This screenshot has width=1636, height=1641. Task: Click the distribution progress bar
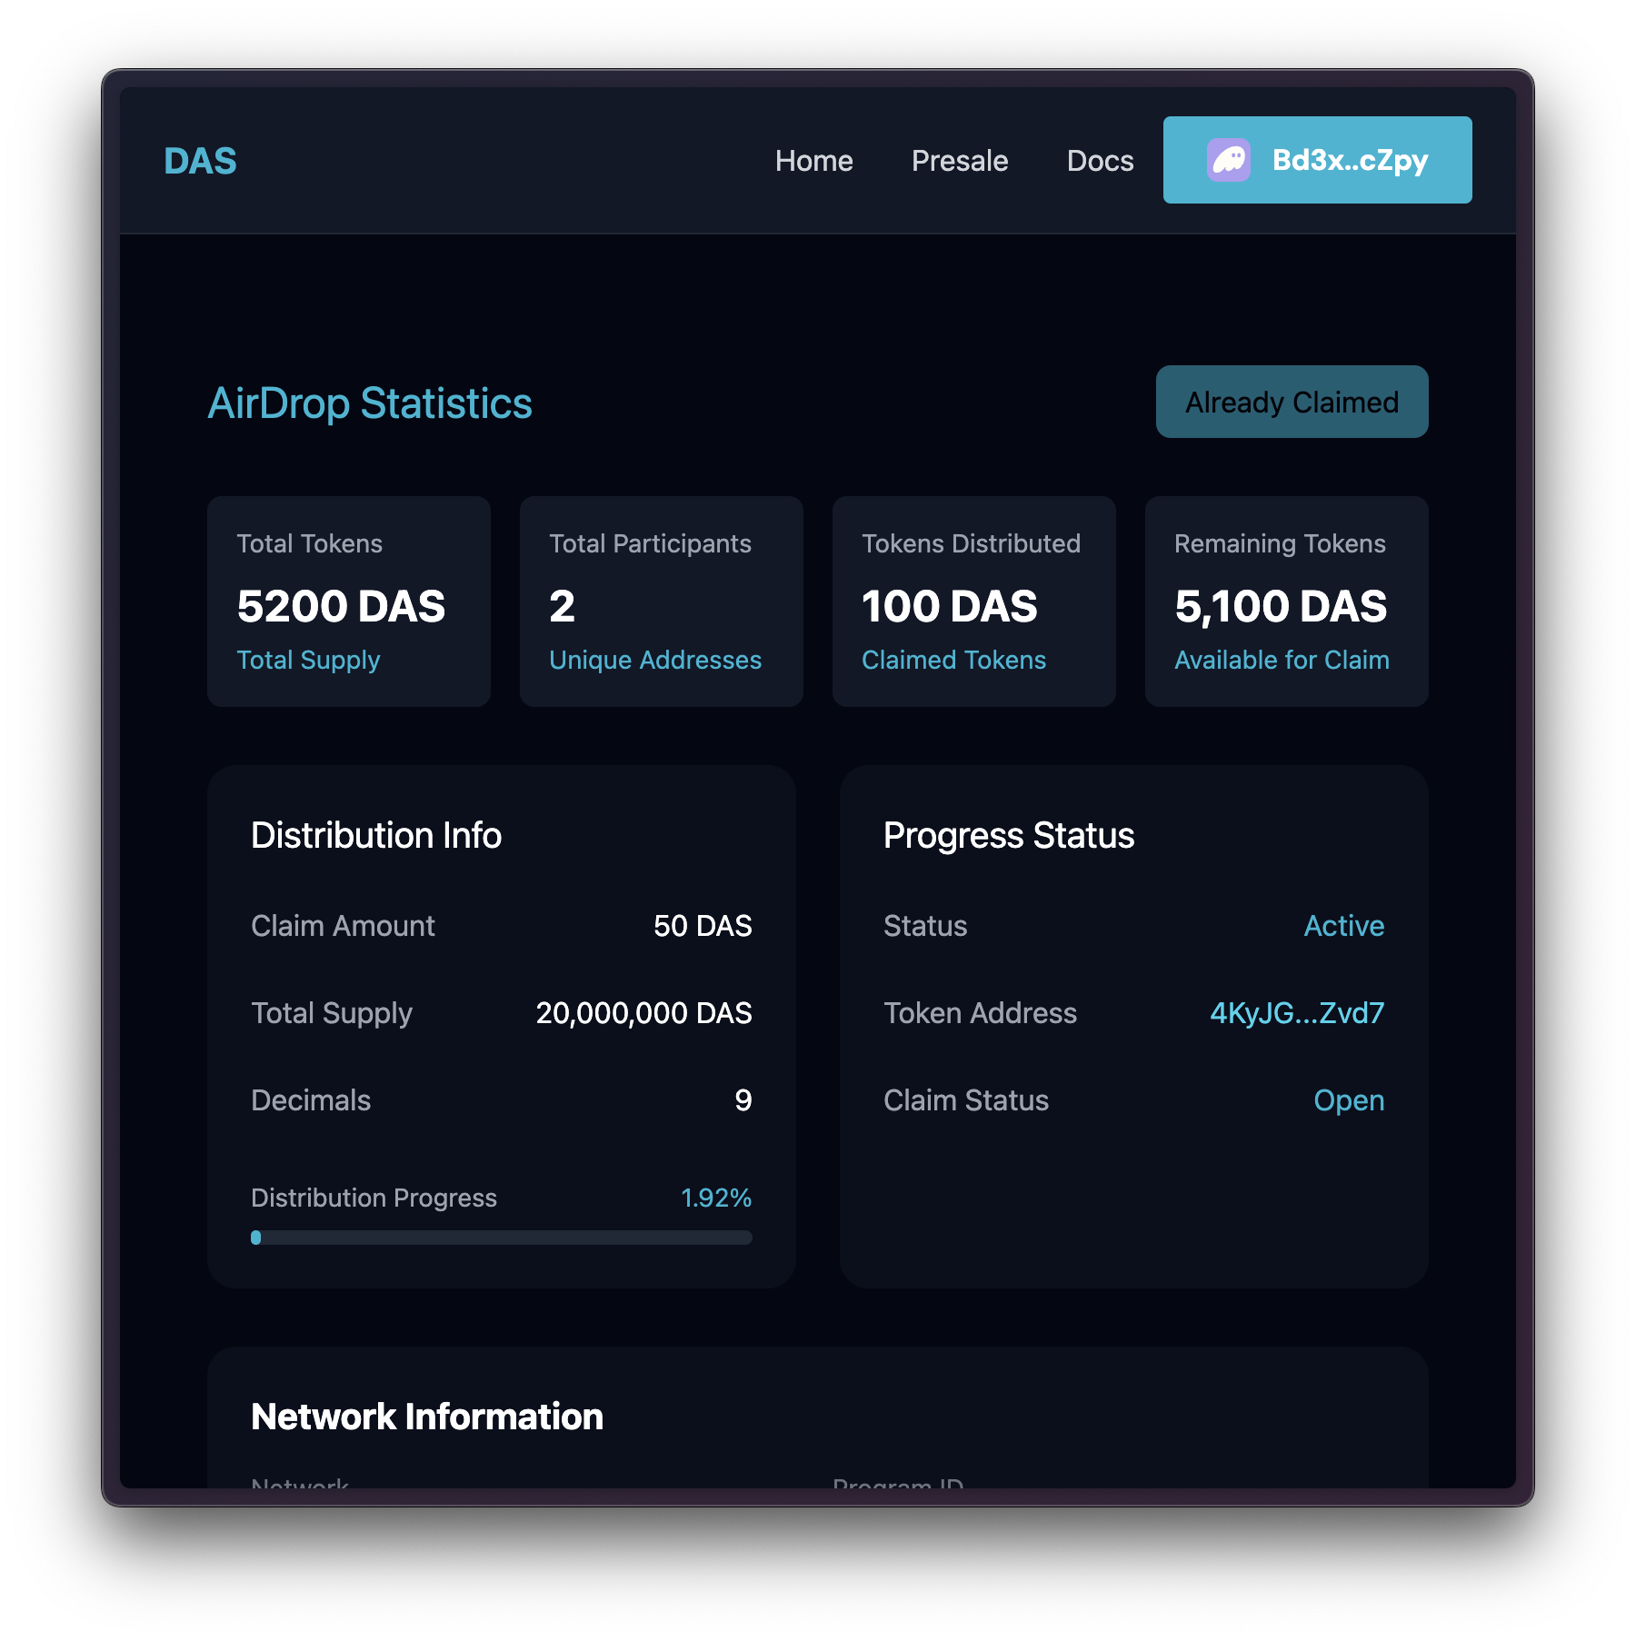(x=501, y=1238)
